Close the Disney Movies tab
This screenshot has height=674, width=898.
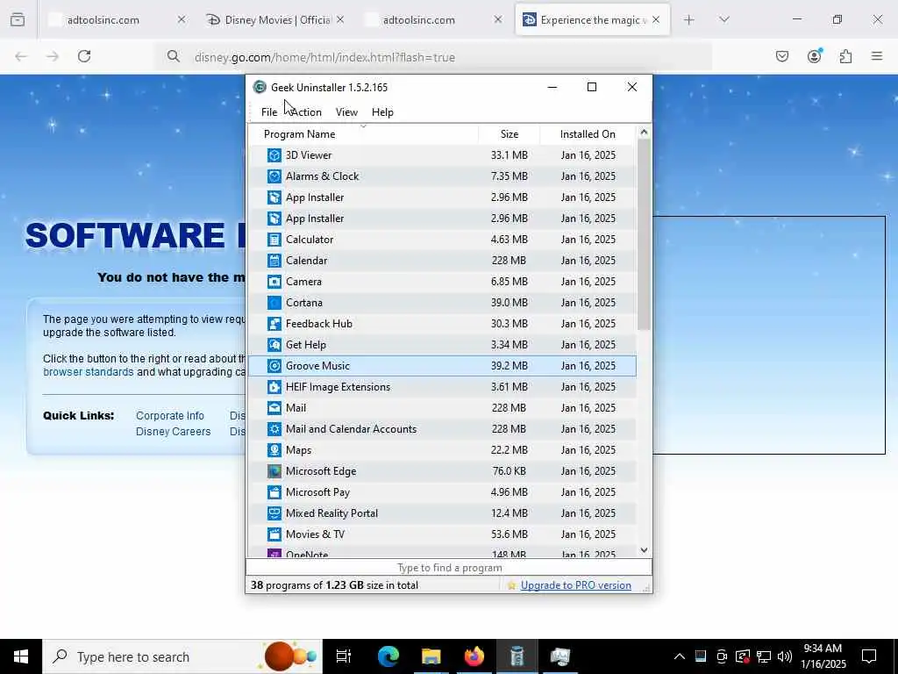pos(340,20)
